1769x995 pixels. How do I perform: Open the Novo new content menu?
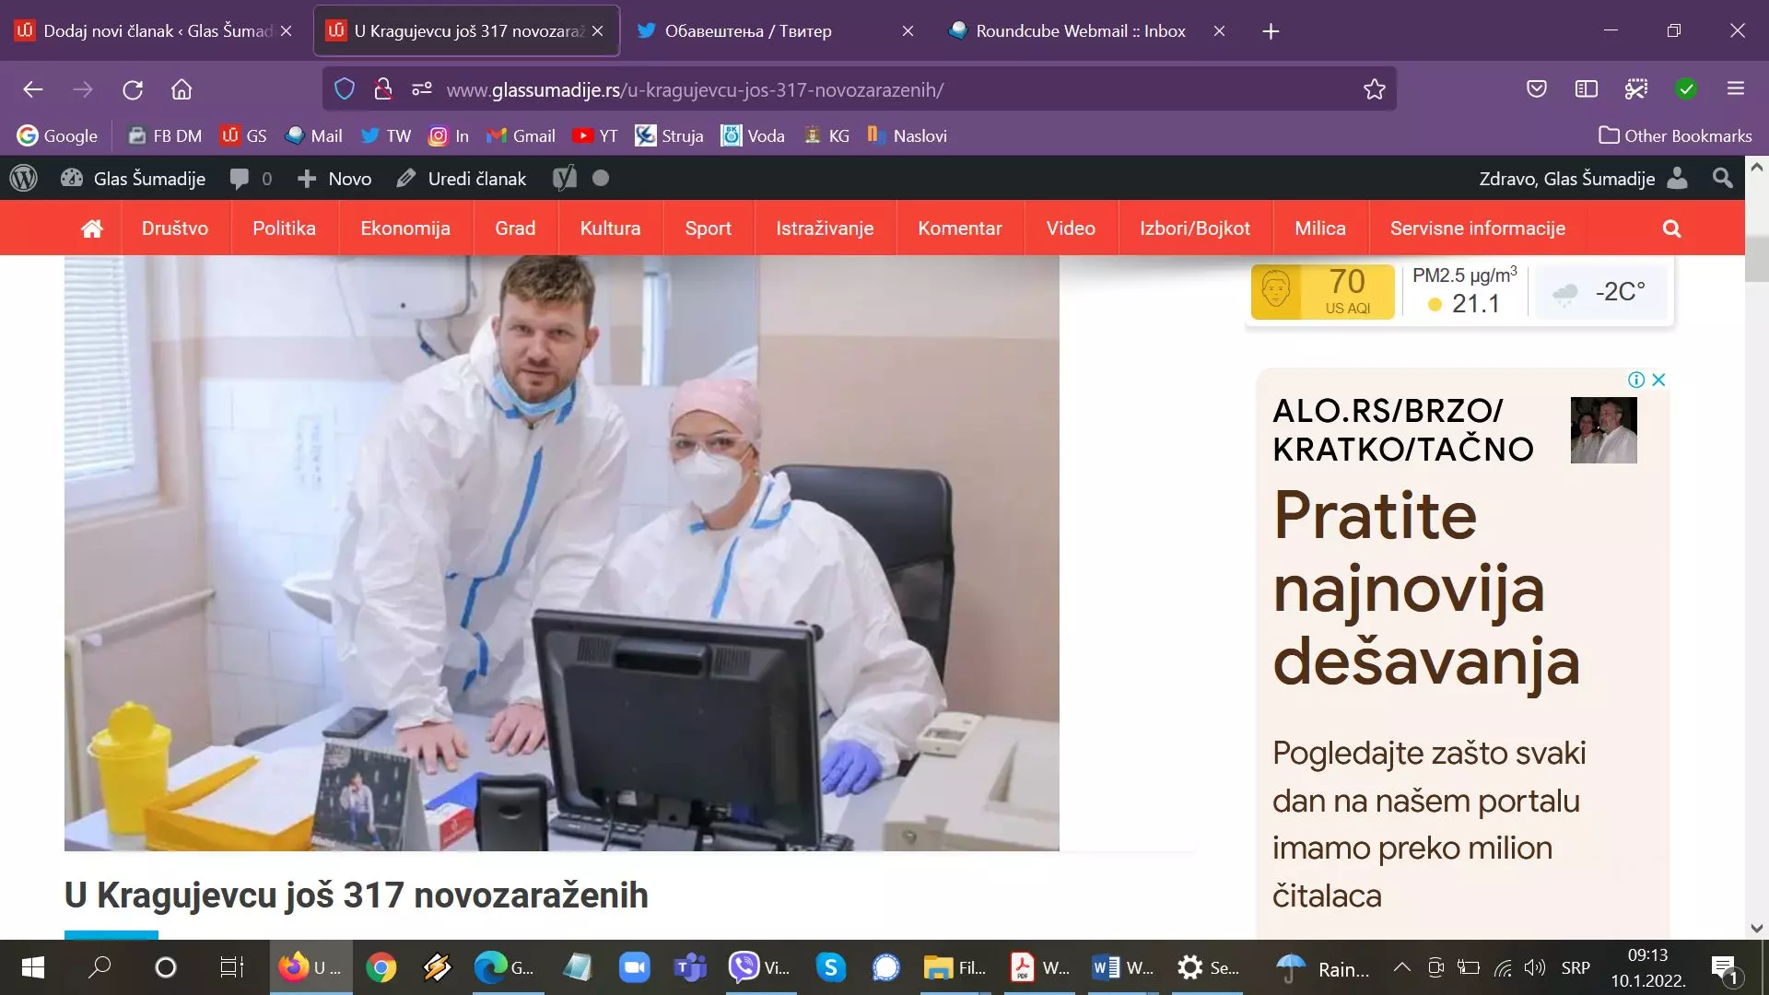point(335,179)
